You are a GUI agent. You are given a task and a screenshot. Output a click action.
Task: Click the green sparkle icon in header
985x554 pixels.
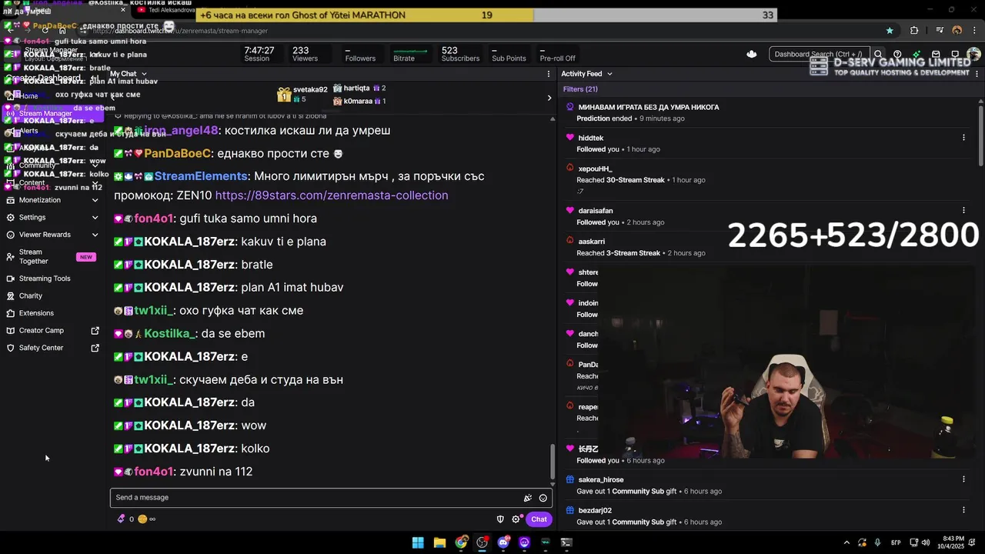coord(917,55)
